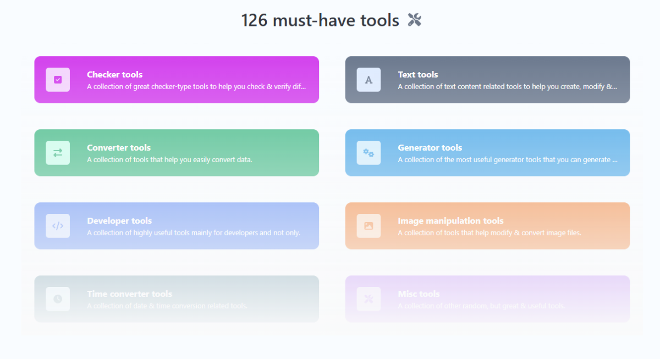Open the Text tools title link
This screenshot has width=660, height=359.
click(418, 75)
